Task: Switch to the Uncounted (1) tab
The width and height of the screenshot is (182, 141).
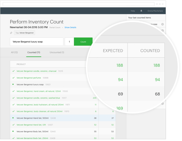Action: pos(57,52)
